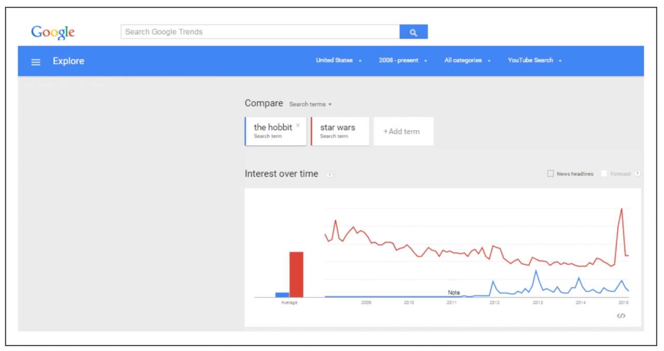Toggle the Forecast checkbox
The image size is (664, 351).
[604, 174]
